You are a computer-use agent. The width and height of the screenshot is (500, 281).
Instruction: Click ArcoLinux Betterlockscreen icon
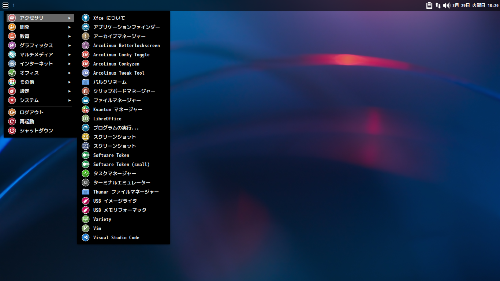[x=85, y=45]
